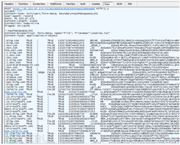The width and height of the screenshot is (180, 145).
Task: Select the MSFPC docs.microsoft.com row
Action: point(92,109)
